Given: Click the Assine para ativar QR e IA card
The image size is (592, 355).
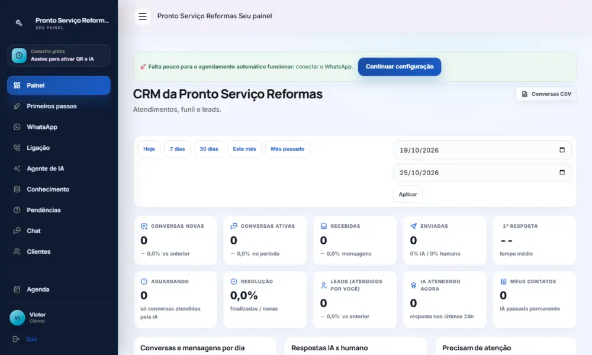Looking at the screenshot, I should point(59,56).
